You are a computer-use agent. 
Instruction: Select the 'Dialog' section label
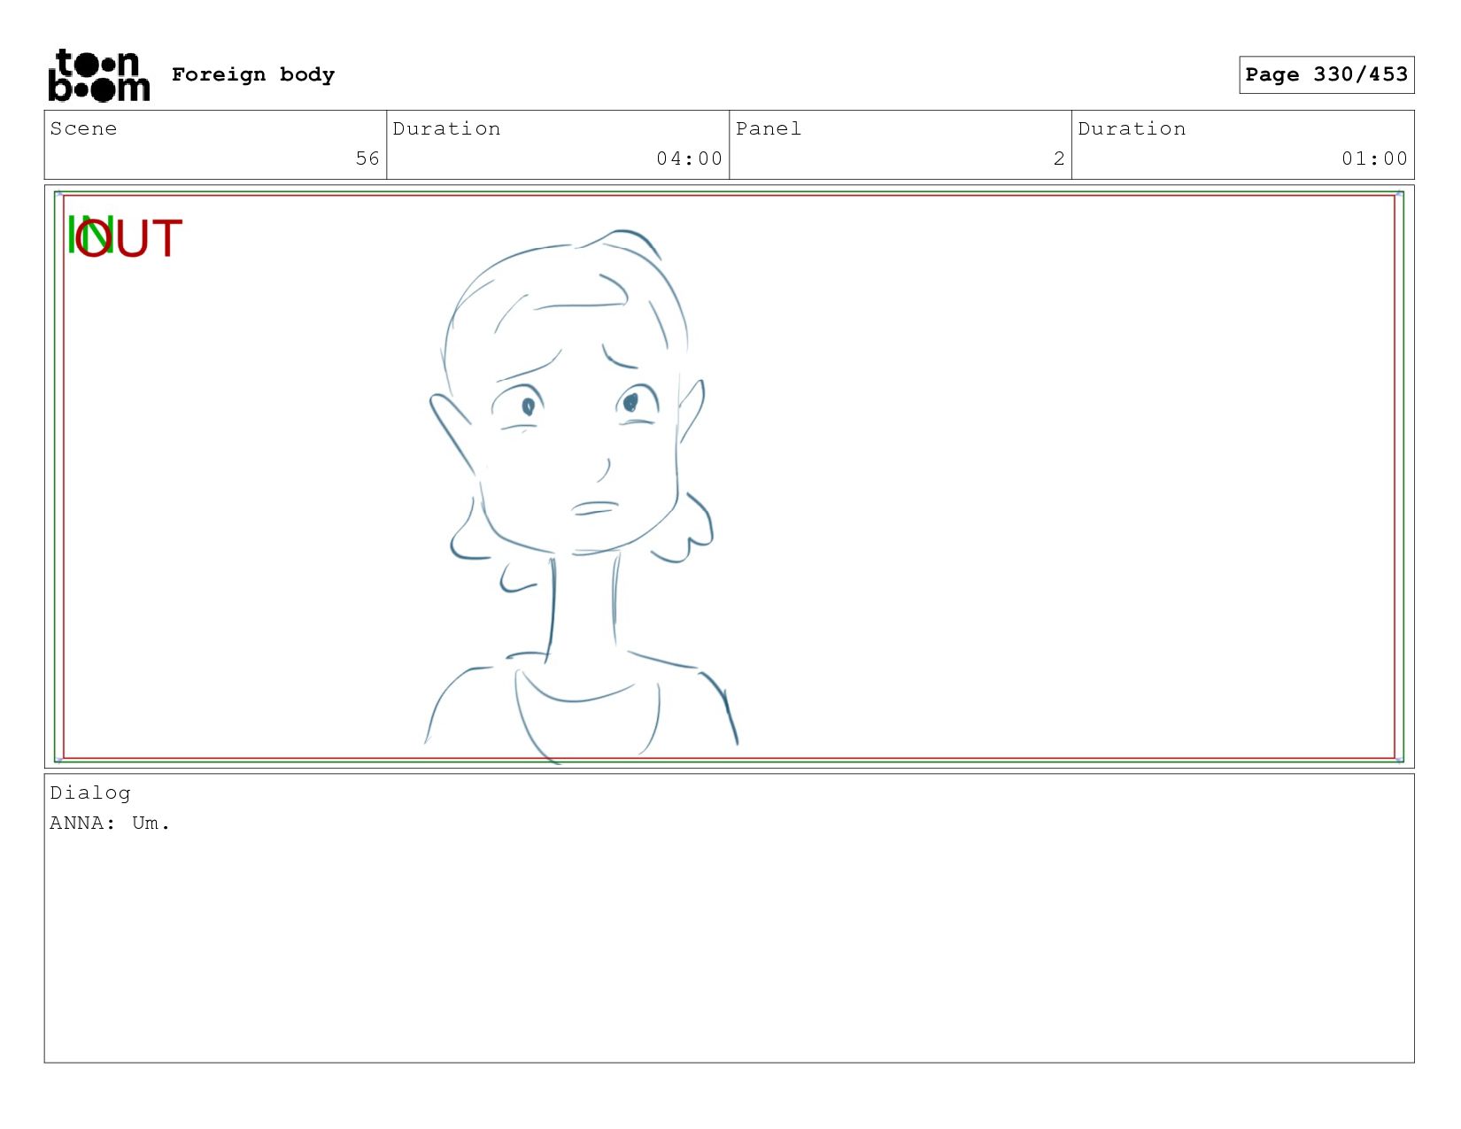point(90,793)
